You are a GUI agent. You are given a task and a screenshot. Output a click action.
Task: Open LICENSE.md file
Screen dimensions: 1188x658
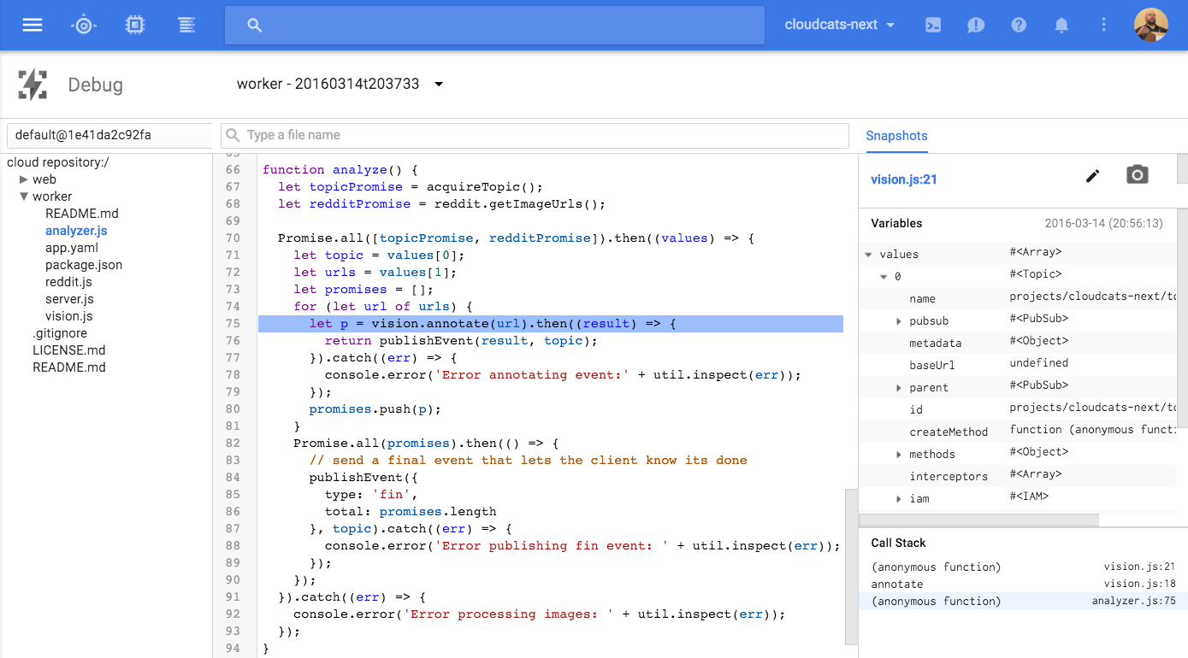pyautogui.click(x=68, y=350)
